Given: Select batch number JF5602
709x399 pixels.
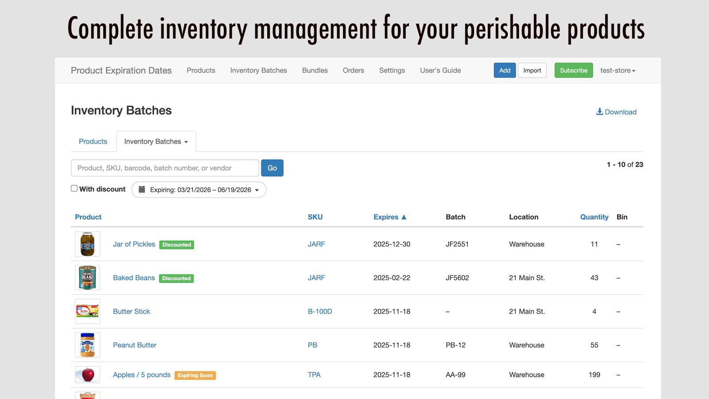Looking at the screenshot, I should [x=457, y=278].
